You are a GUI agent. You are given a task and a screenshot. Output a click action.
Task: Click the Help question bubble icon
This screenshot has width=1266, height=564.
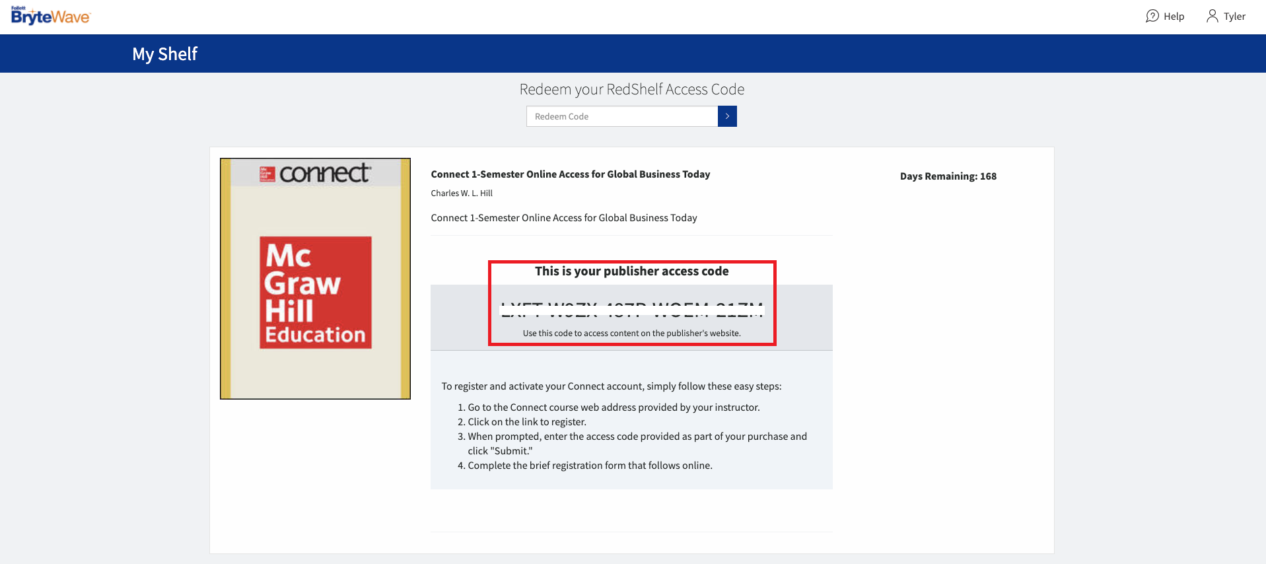[1152, 16]
